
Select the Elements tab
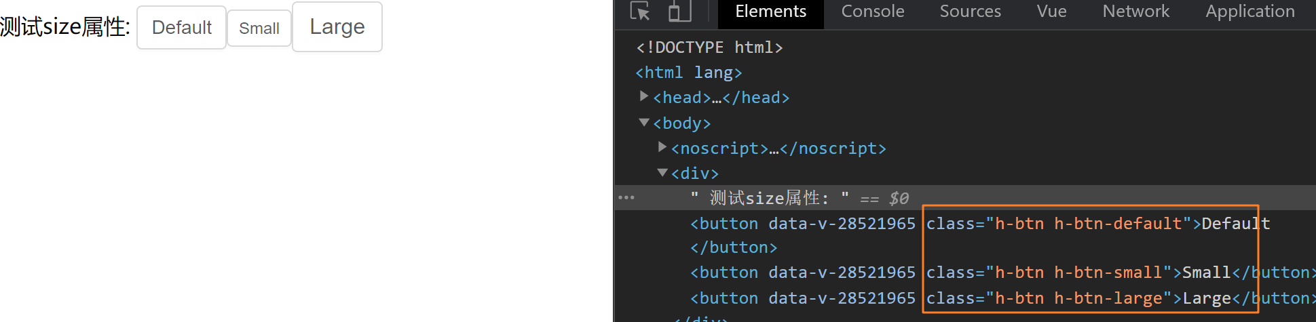(770, 12)
